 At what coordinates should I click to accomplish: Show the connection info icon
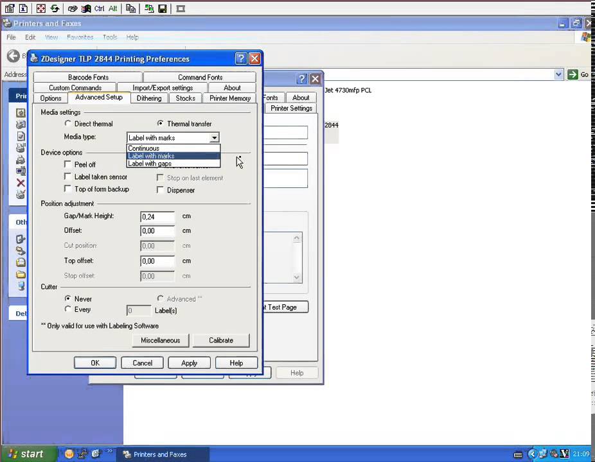[x=23, y=8]
